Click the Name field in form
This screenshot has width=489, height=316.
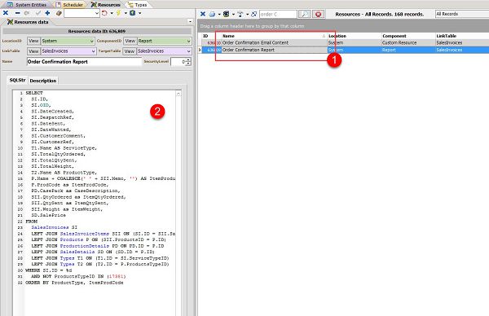pos(84,62)
